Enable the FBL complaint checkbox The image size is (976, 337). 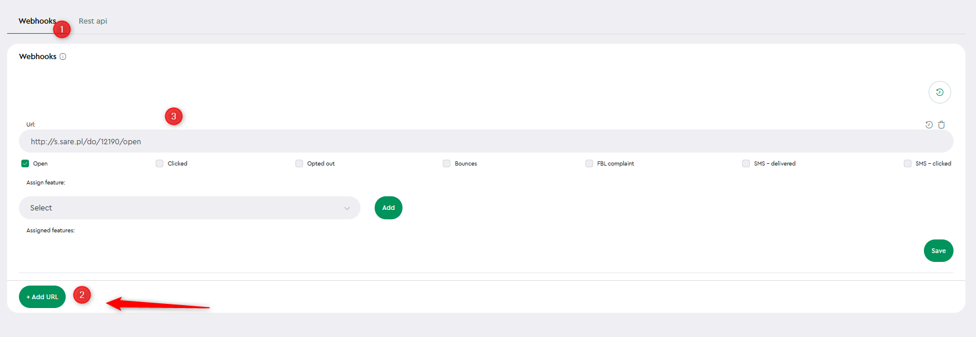pyautogui.click(x=589, y=164)
